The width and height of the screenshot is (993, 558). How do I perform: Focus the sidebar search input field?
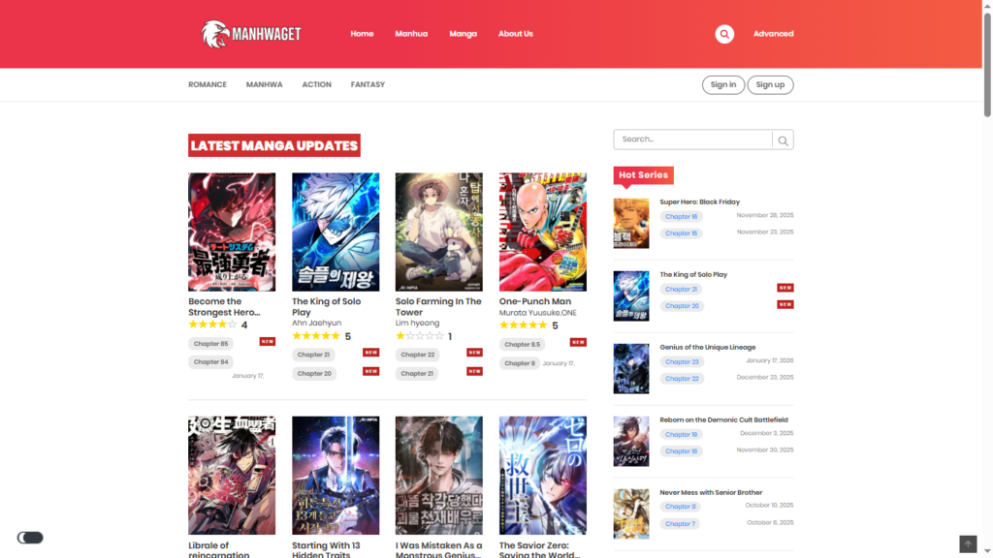click(x=692, y=139)
